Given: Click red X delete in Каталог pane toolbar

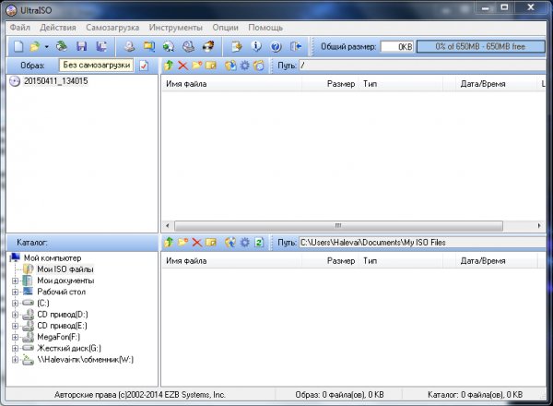Looking at the screenshot, I should click(197, 242).
